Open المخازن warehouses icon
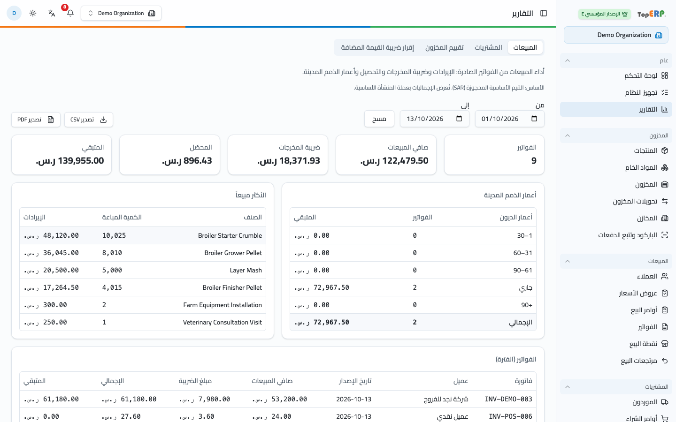 (x=665, y=218)
